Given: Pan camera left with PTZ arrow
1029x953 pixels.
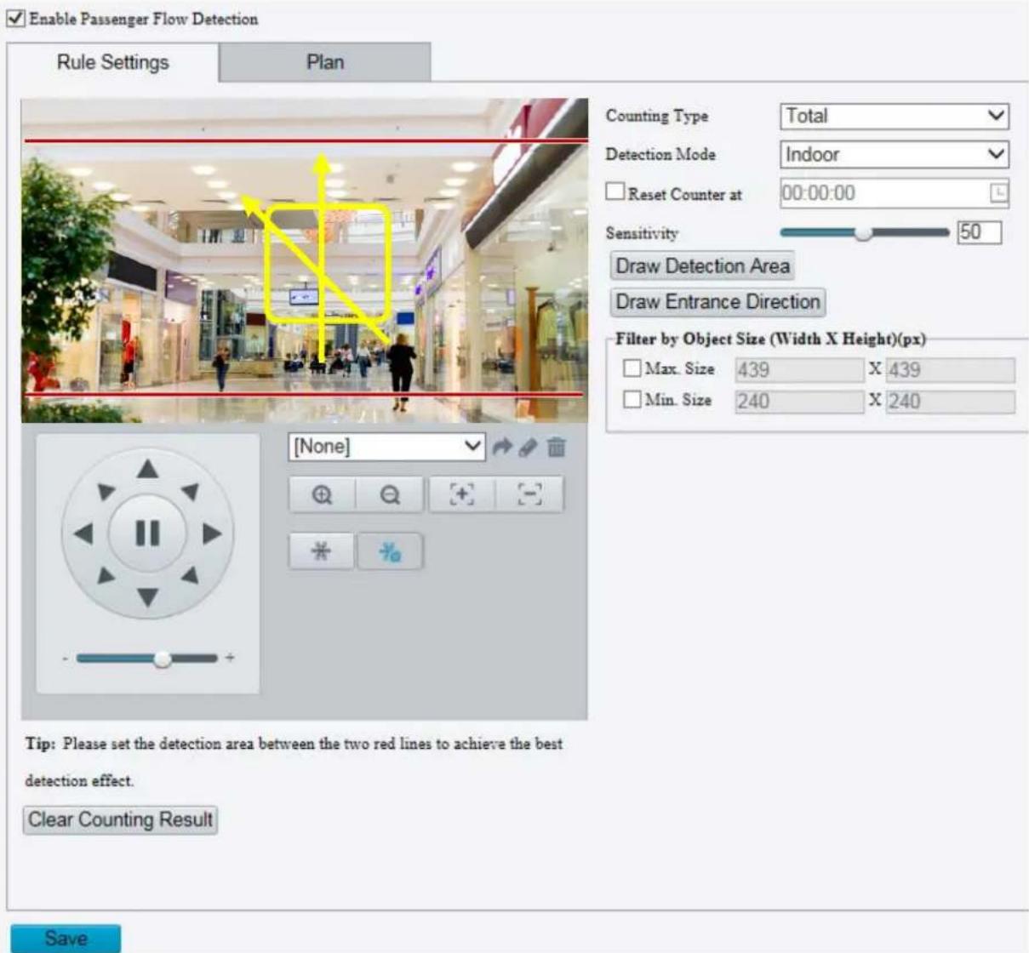Looking at the screenshot, I should [x=83, y=534].
